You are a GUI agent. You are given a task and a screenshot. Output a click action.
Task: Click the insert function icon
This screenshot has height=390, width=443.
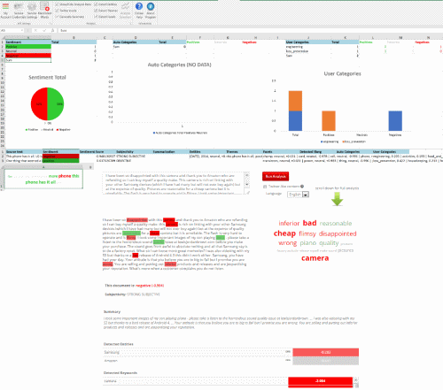point(52,30)
